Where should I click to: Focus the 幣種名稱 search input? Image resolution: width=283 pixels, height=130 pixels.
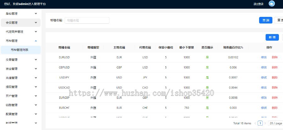[87, 20]
